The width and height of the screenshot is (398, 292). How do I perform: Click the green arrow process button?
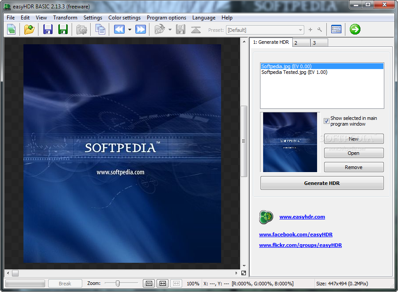click(x=355, y=30)
